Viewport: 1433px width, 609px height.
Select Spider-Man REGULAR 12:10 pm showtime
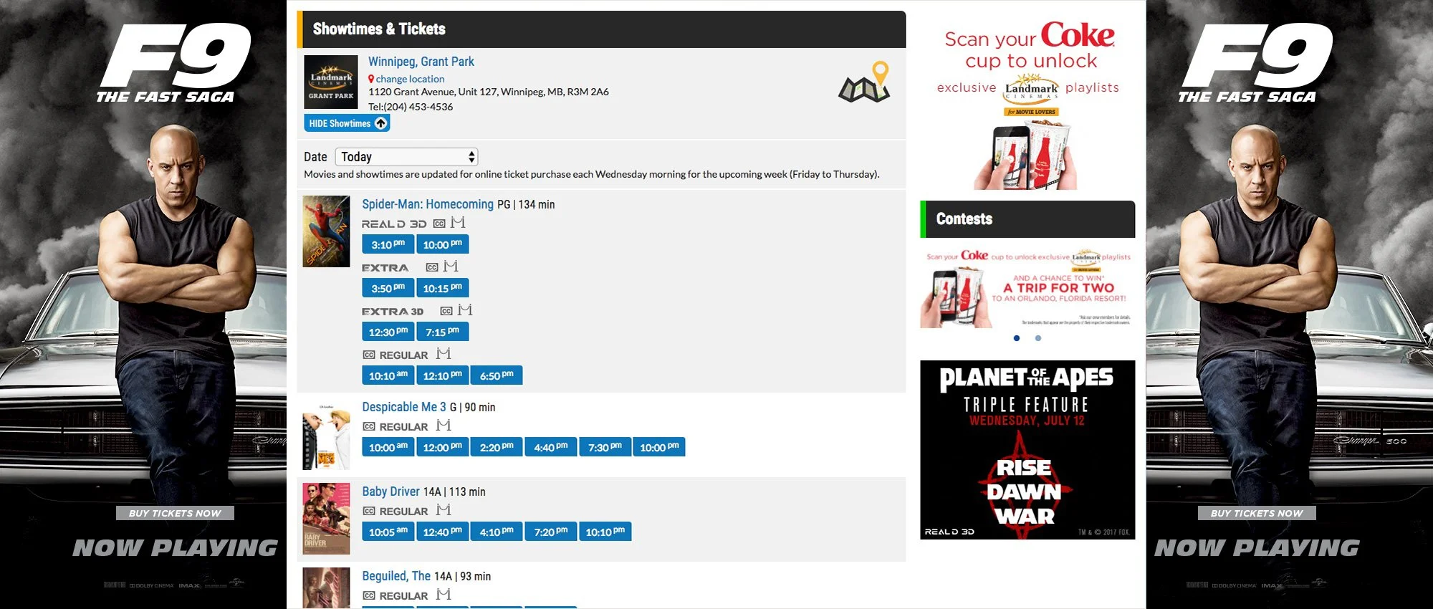pyautogui.click(x=442, y=375)
